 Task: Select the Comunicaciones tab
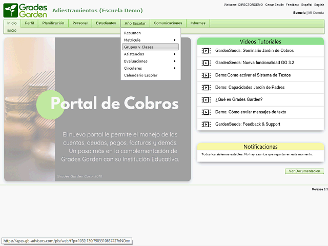coord(168,23)
